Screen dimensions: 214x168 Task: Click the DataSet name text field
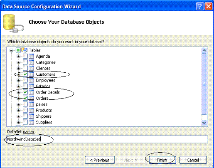107,139
